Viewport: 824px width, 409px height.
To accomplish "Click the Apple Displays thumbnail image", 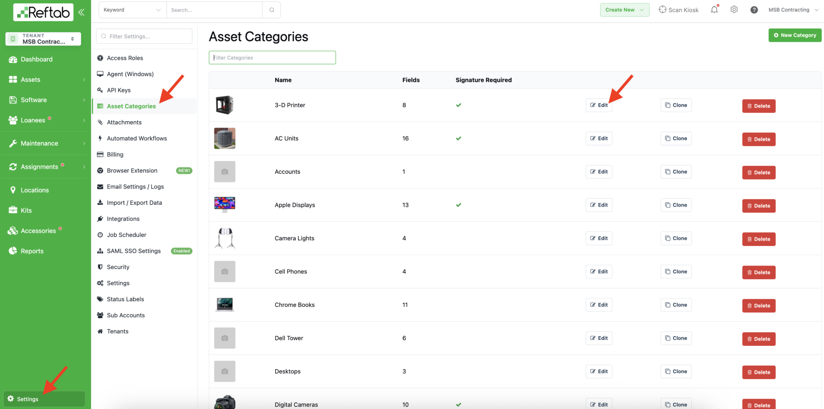I will [x=225, y=204].
